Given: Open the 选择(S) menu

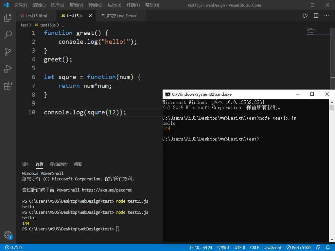Looking at the screenshot, I should coord(58,5).
